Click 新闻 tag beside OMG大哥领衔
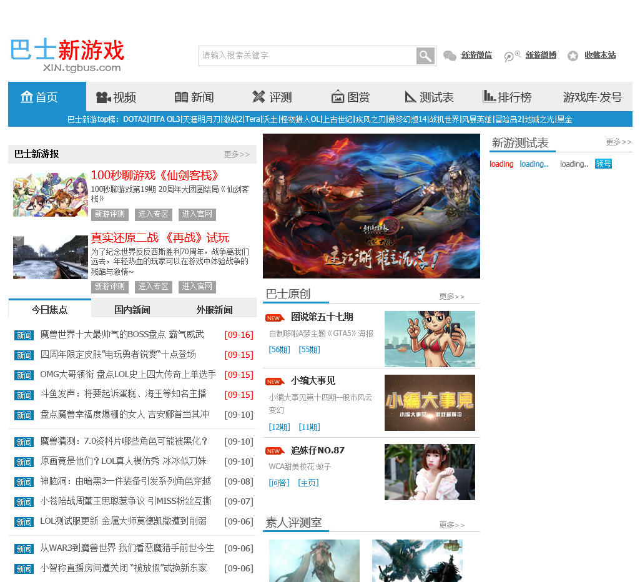Screen dimensions: 640x582 pyautogui.click(x=24, y=375)
